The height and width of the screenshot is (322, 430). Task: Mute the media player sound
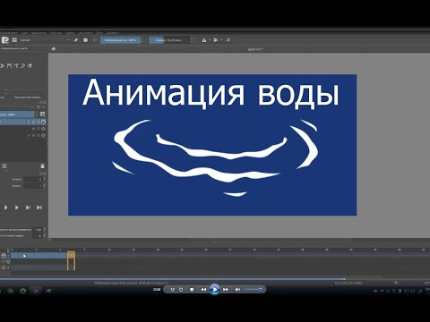tap(237, 290)
